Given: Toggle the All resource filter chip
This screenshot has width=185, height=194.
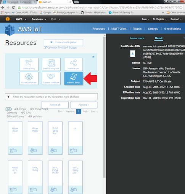Looking at the screenshot, I should pos(8,109).
